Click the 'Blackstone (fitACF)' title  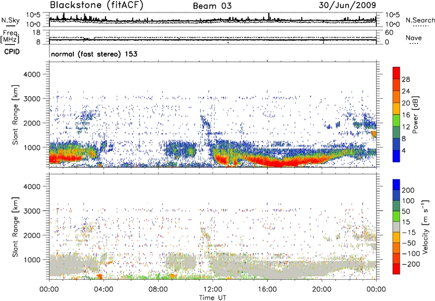[97, 5]
